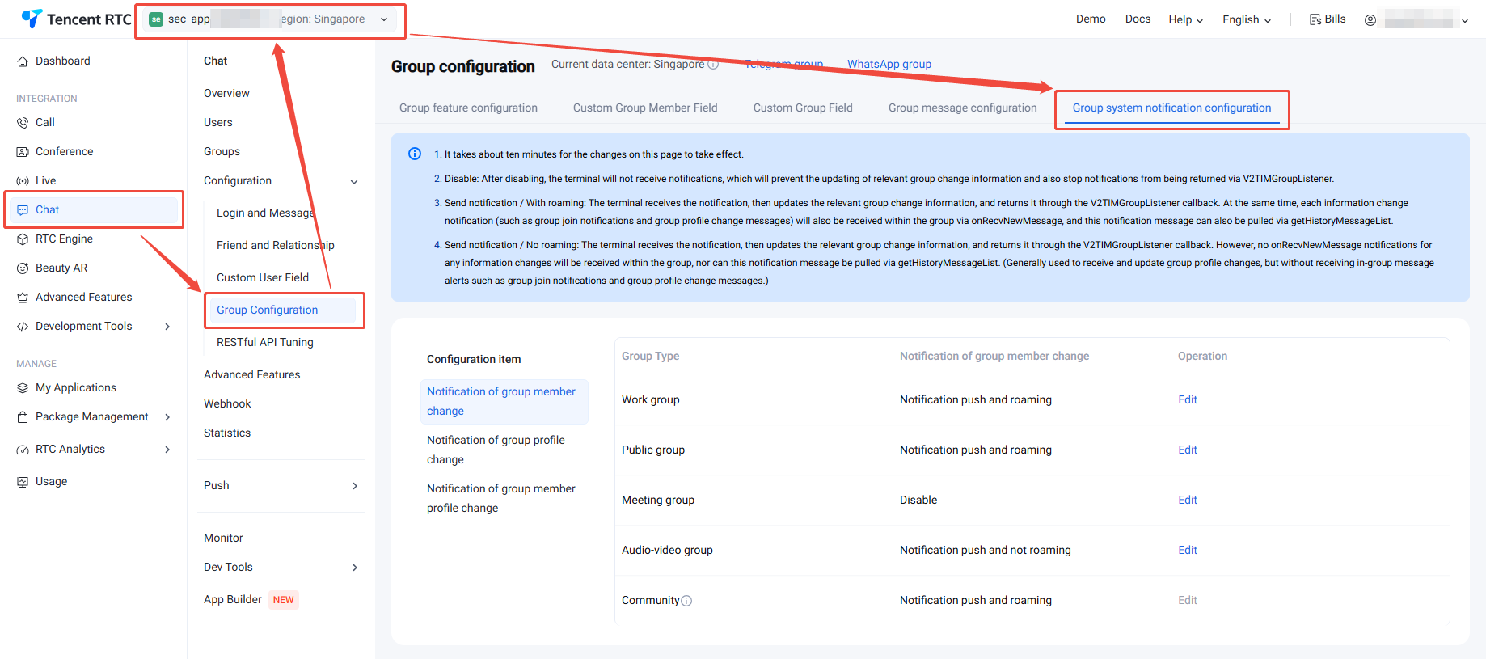
Task: Switch to Group message configuration tab
Action: (x=962, y=108)
